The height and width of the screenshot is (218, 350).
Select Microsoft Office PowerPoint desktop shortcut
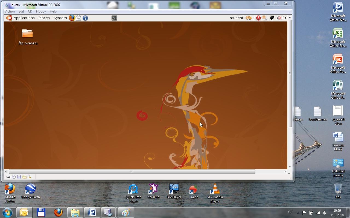click(x=338, y=64)
